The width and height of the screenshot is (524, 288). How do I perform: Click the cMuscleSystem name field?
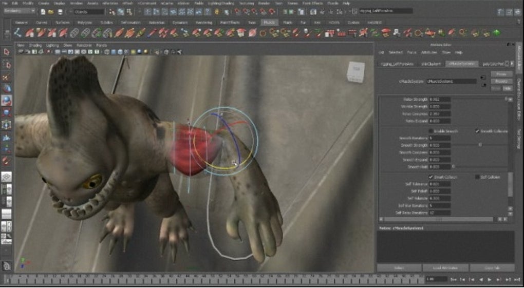tap(451, 81)
